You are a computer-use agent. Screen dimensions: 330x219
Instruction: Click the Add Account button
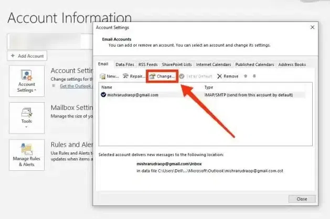[27, 56]
